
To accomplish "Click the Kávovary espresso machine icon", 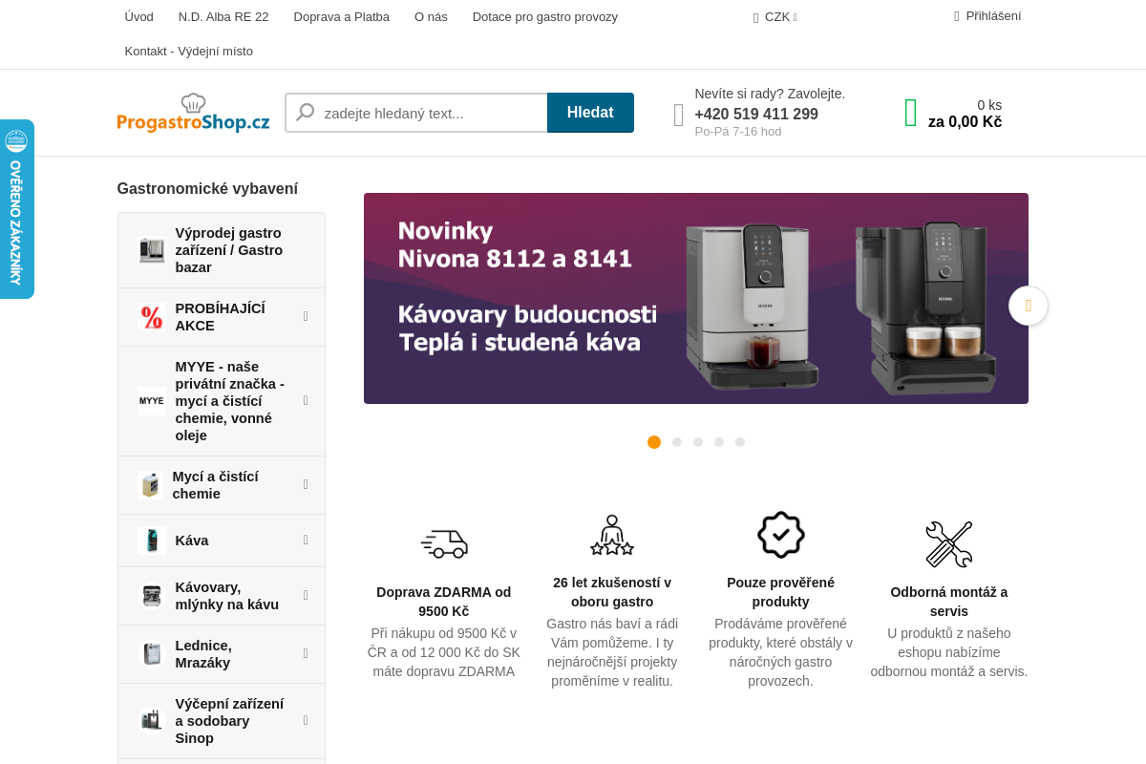I will point(152,596).
